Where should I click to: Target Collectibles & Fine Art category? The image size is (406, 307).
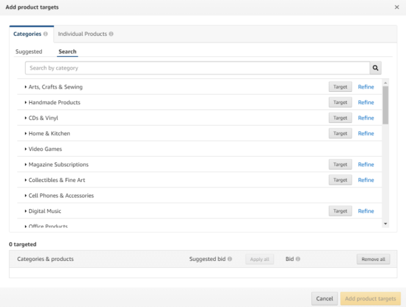pyautogui.click(x=340, y=180)
